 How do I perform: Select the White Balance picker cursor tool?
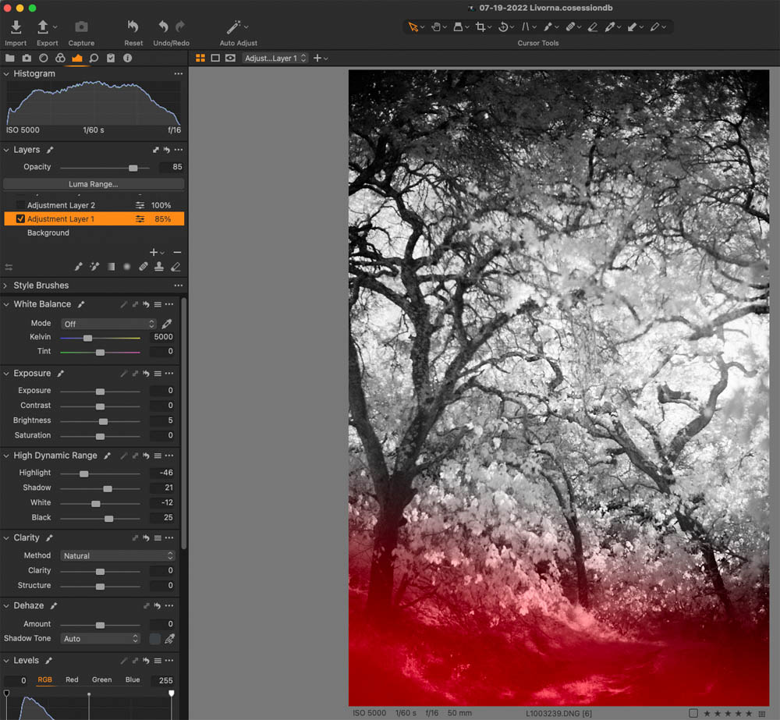(610, 27)
